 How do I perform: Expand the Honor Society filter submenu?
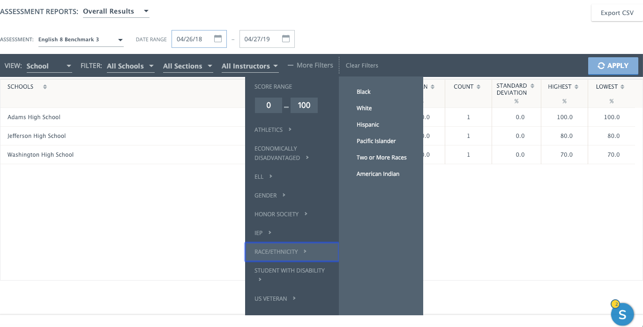(281, 214)
